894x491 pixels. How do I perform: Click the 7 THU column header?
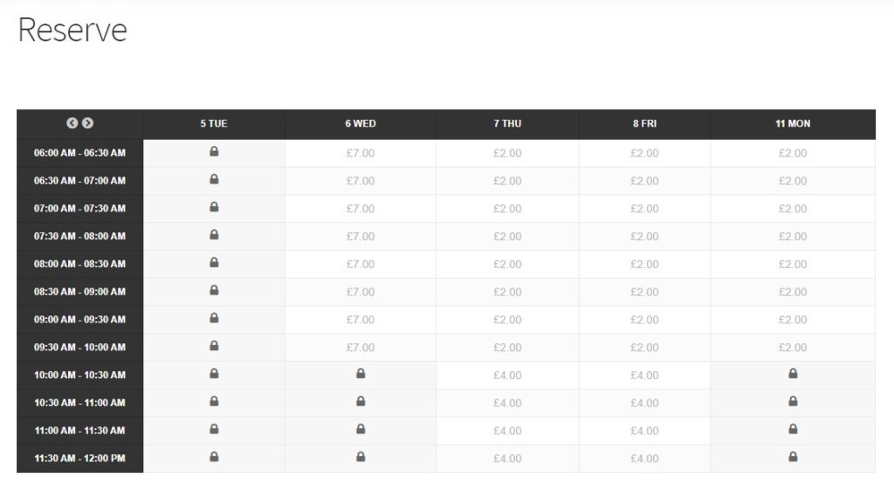(507, 124)
